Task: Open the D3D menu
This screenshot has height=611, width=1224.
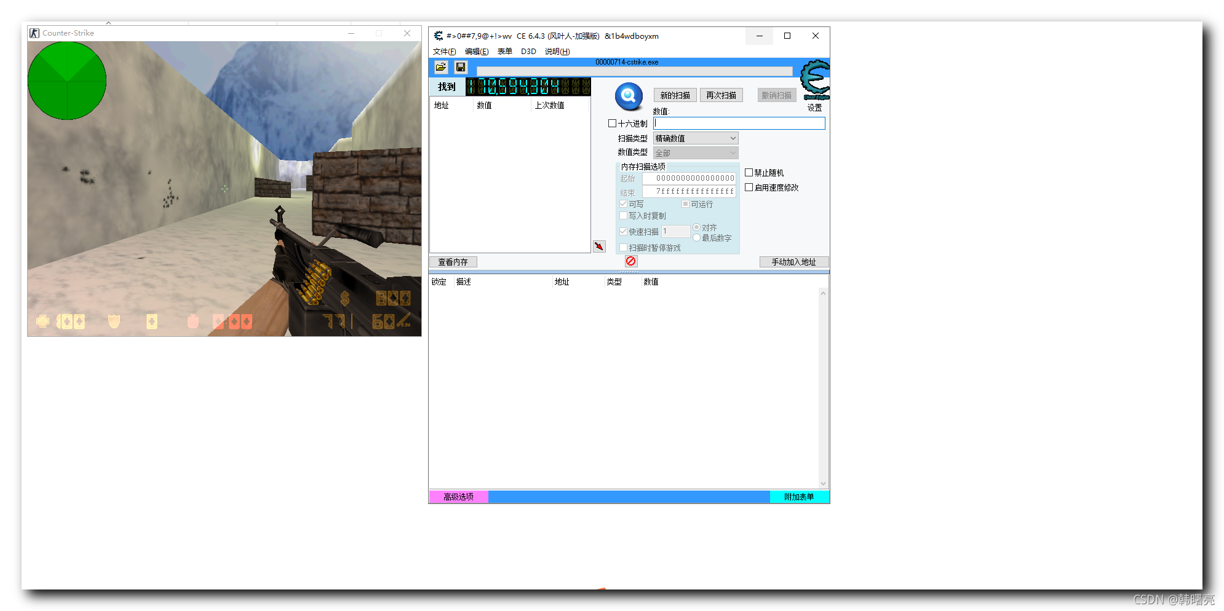Action: [528, 52]
